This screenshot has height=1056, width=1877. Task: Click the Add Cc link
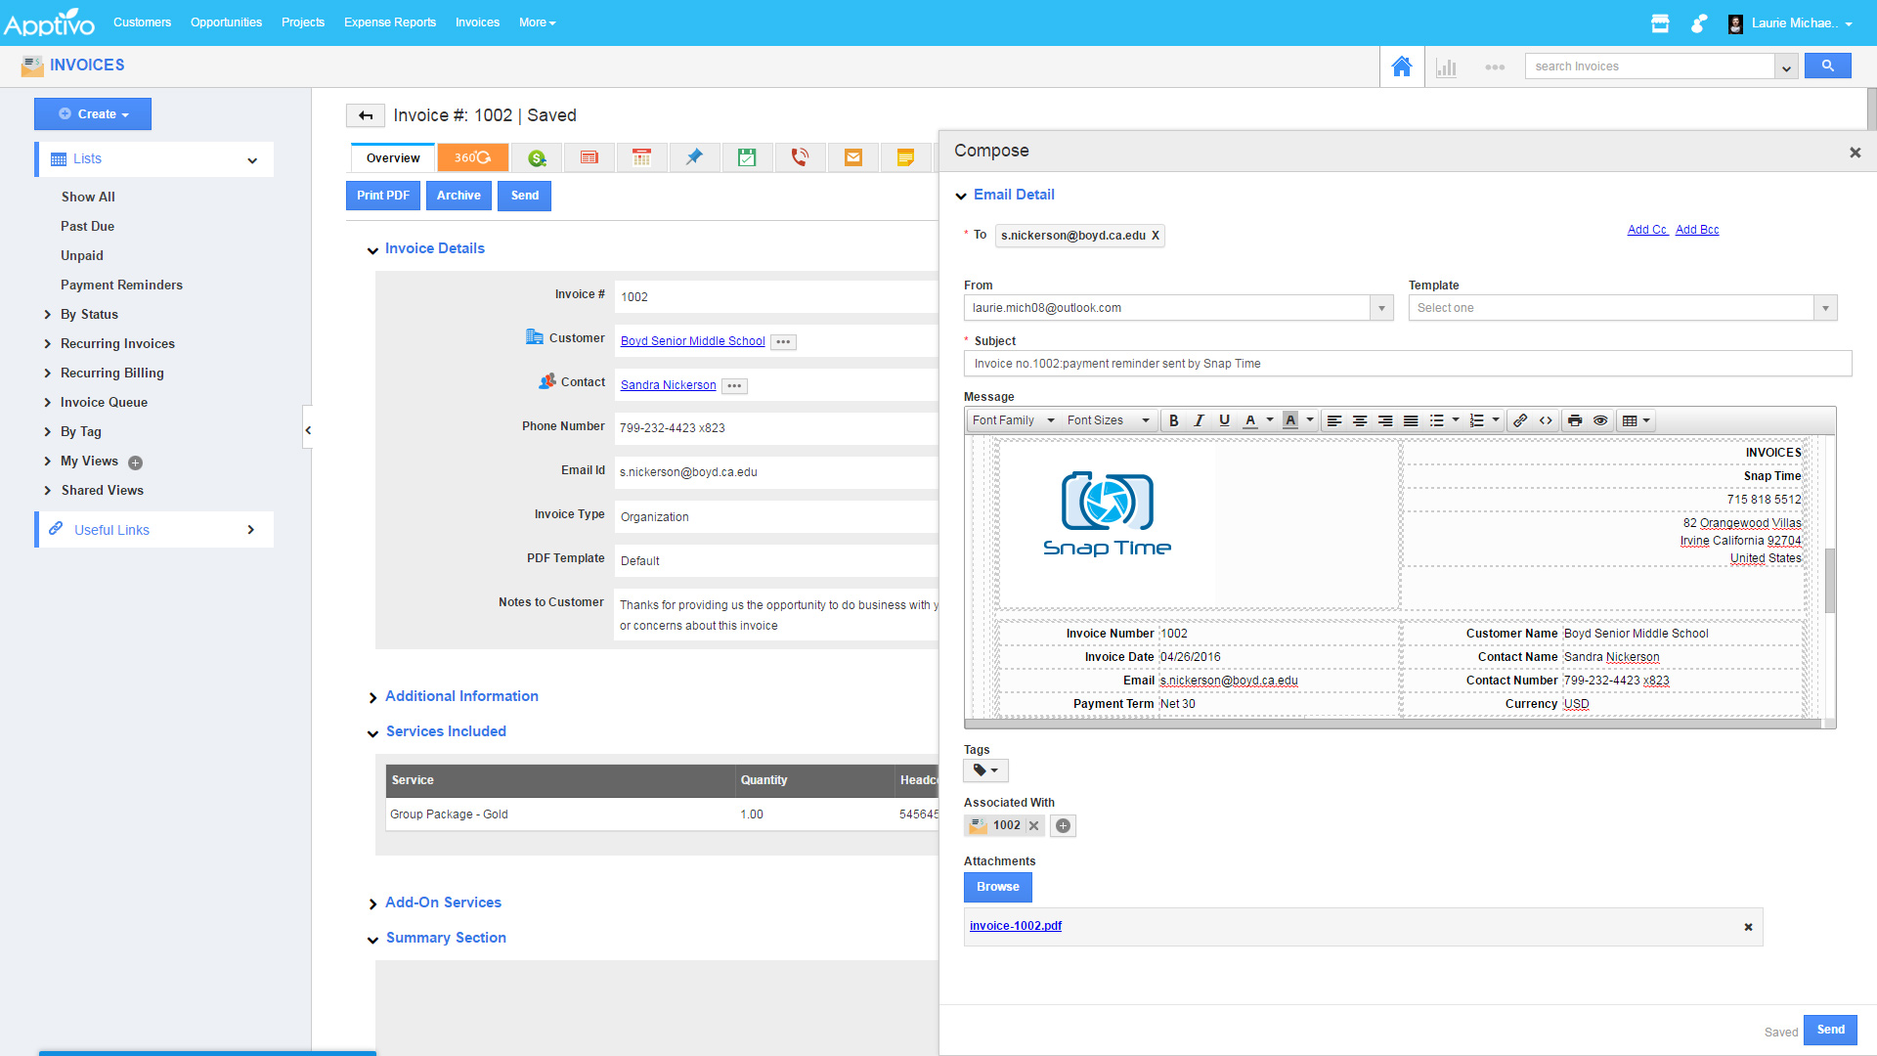point(1646,230)
